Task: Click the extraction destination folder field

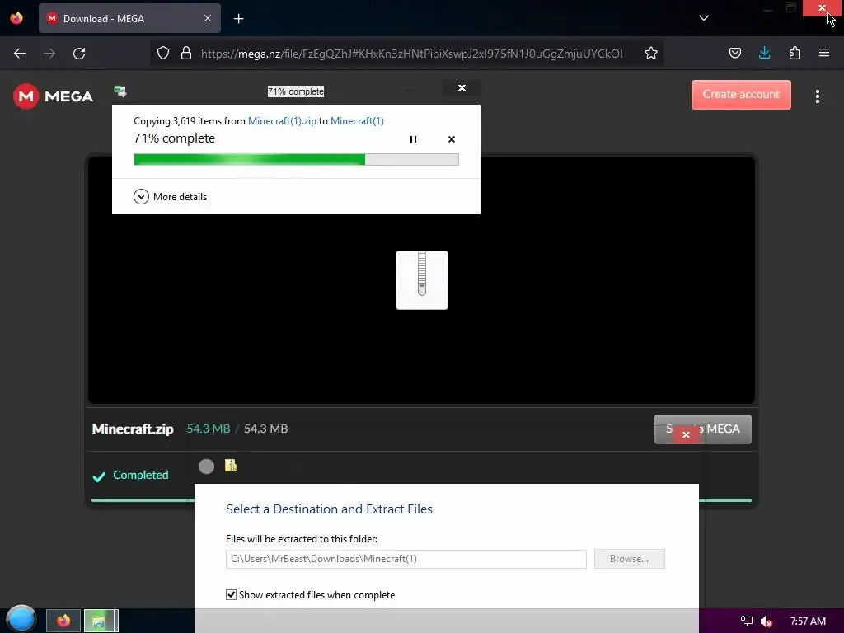Action: (406, 559)
